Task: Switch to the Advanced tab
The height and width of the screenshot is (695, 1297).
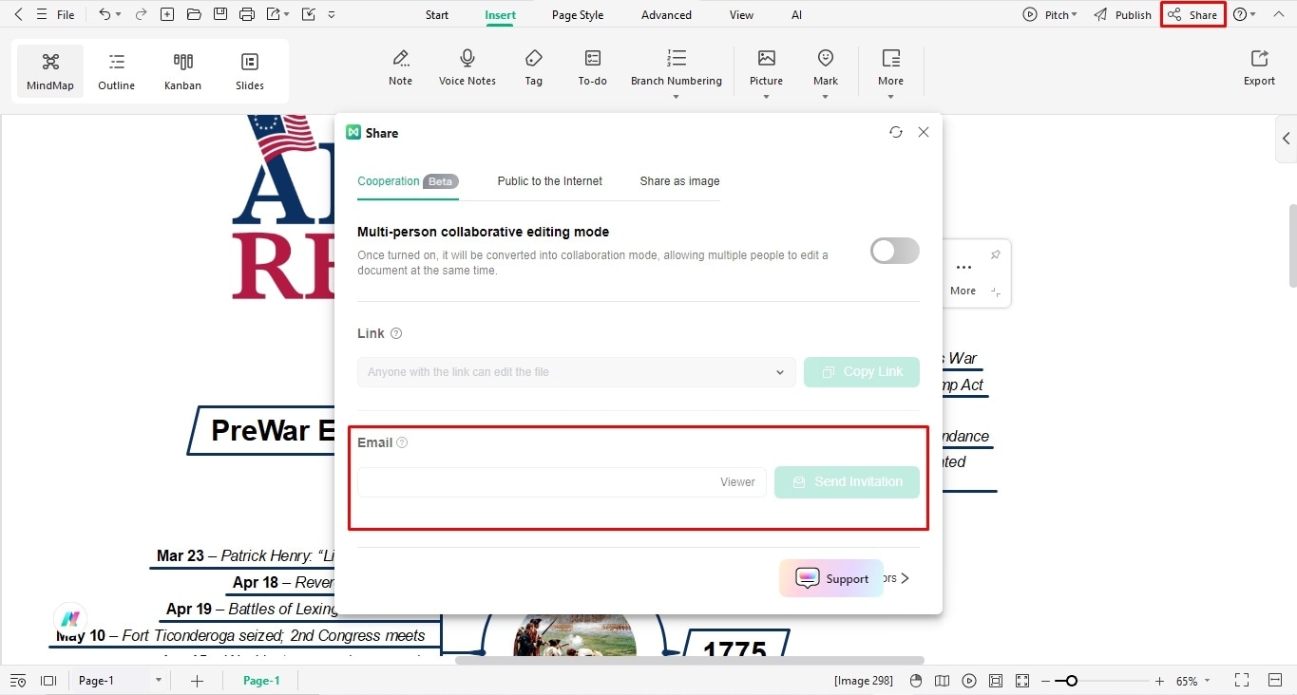Action: (666, 15)
